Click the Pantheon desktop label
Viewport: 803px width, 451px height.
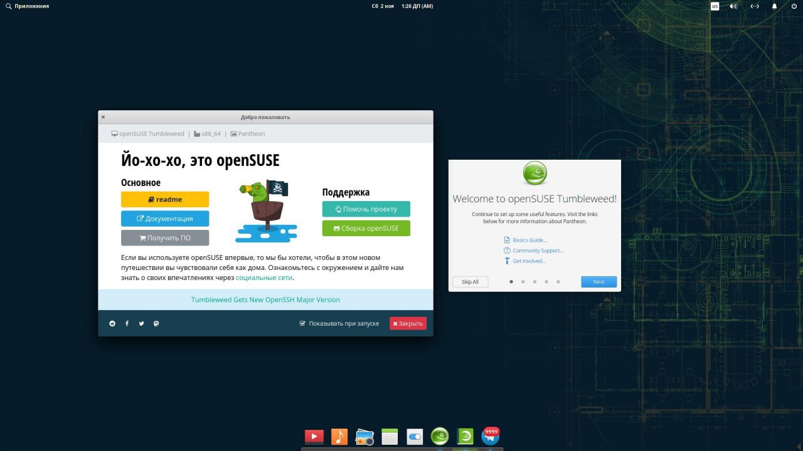tap(248, 133)
